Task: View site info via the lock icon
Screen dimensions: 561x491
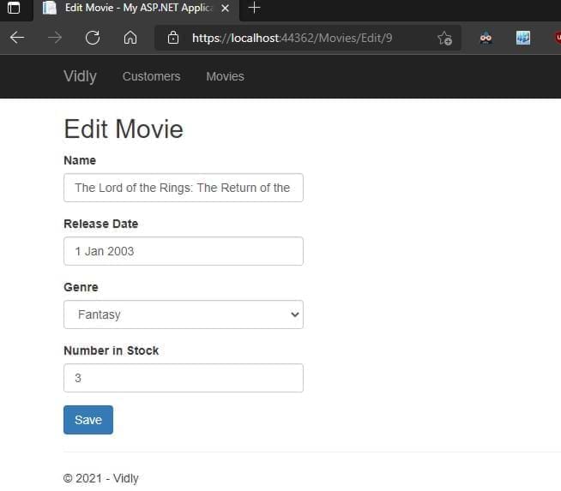Action: coord(173,38)
